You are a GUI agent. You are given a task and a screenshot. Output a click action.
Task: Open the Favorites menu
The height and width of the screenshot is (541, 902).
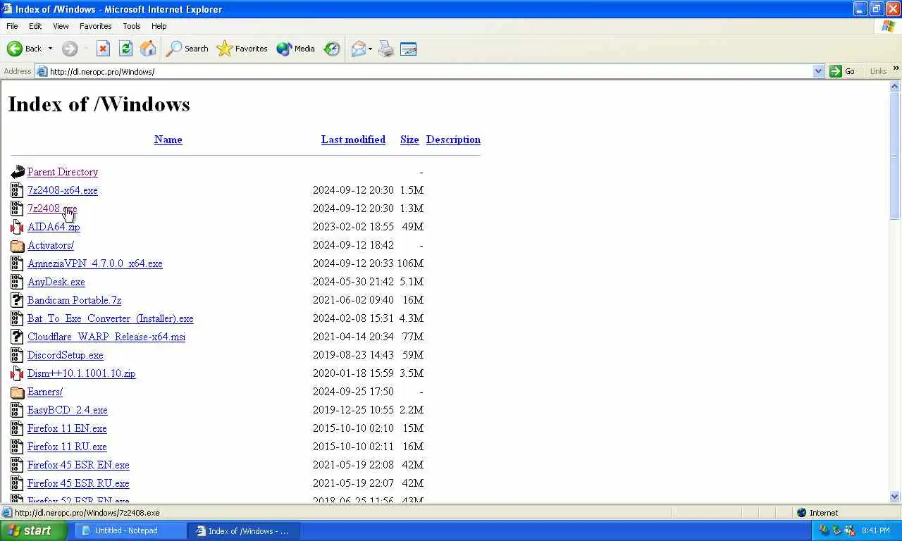(x=95, y=26)
